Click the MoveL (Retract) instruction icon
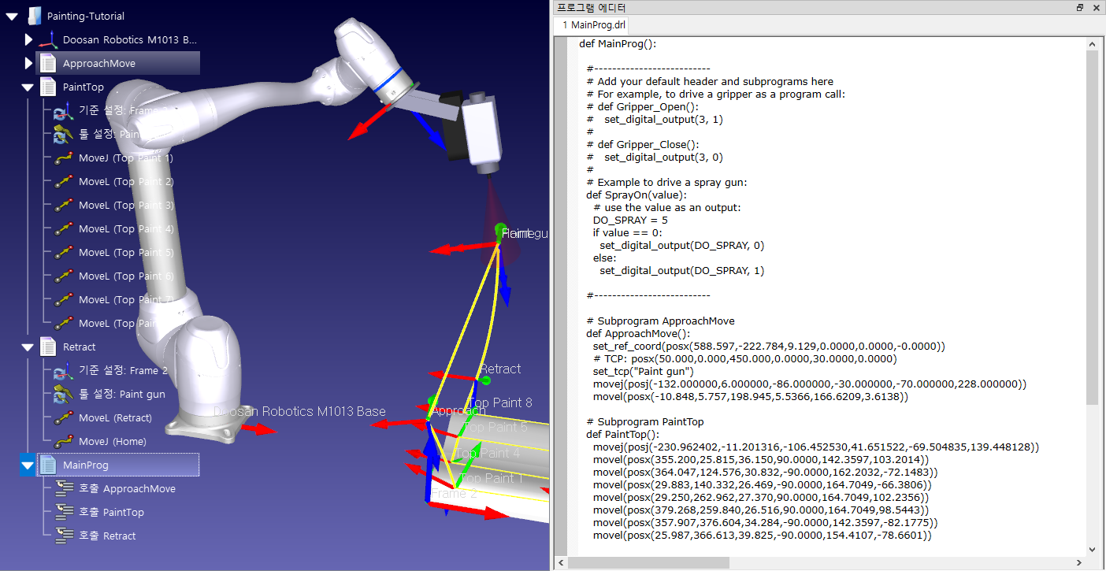Viewport: 1106px width, 571px height. pyautogui.click(x=64, y=418)
